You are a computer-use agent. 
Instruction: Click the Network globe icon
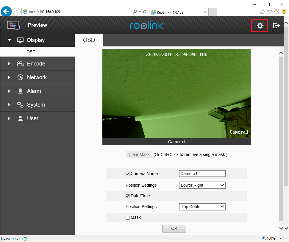coord(20,77)
